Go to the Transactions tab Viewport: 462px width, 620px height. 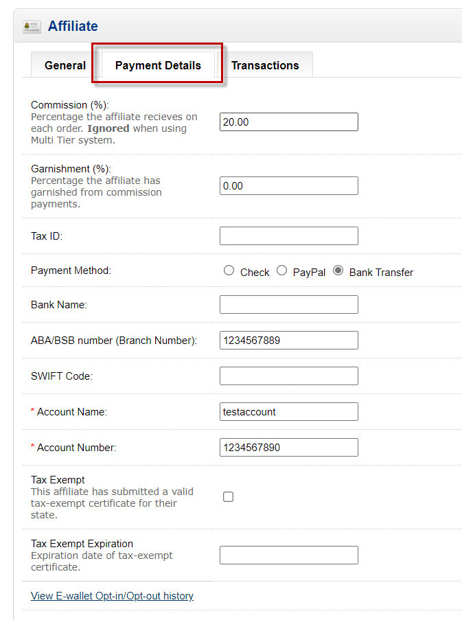click(265, 65)
